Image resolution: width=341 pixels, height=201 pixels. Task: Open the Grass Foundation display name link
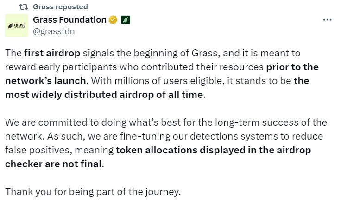pyautogui.click(x=69, y=19)
